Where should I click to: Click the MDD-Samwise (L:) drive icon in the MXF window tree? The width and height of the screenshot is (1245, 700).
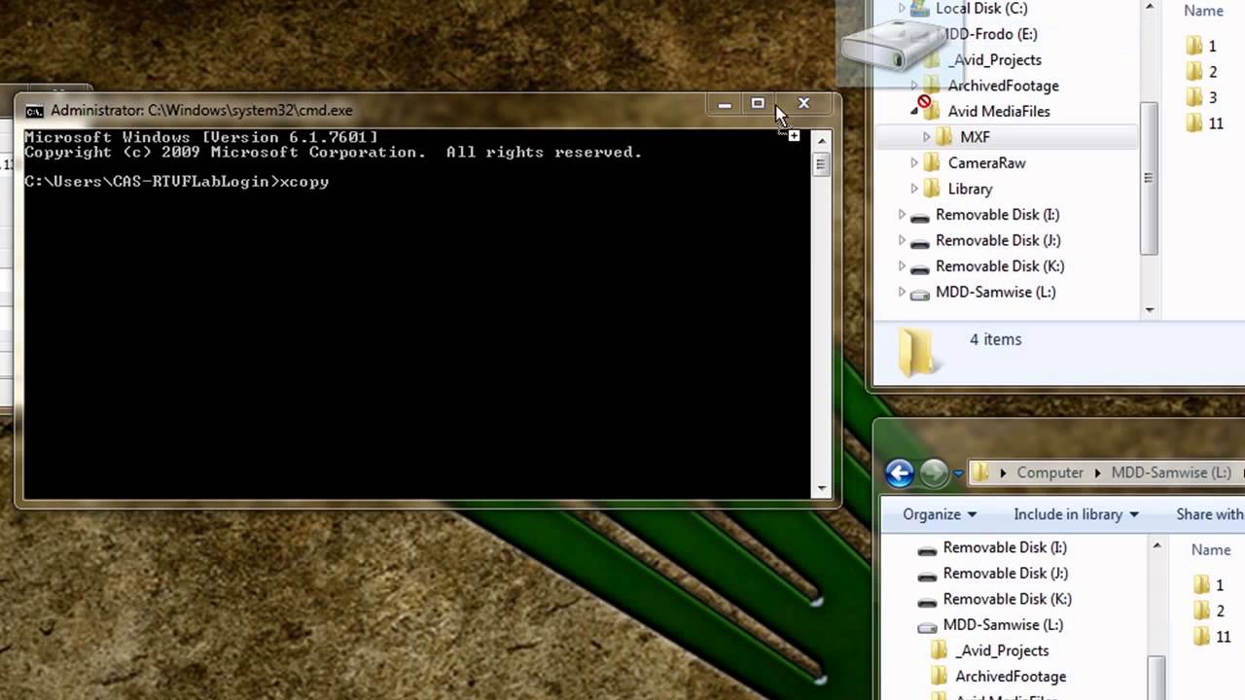click(x=919, y=294)
